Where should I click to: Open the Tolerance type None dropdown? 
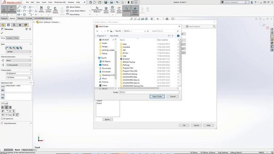click(x=18, y=60)
